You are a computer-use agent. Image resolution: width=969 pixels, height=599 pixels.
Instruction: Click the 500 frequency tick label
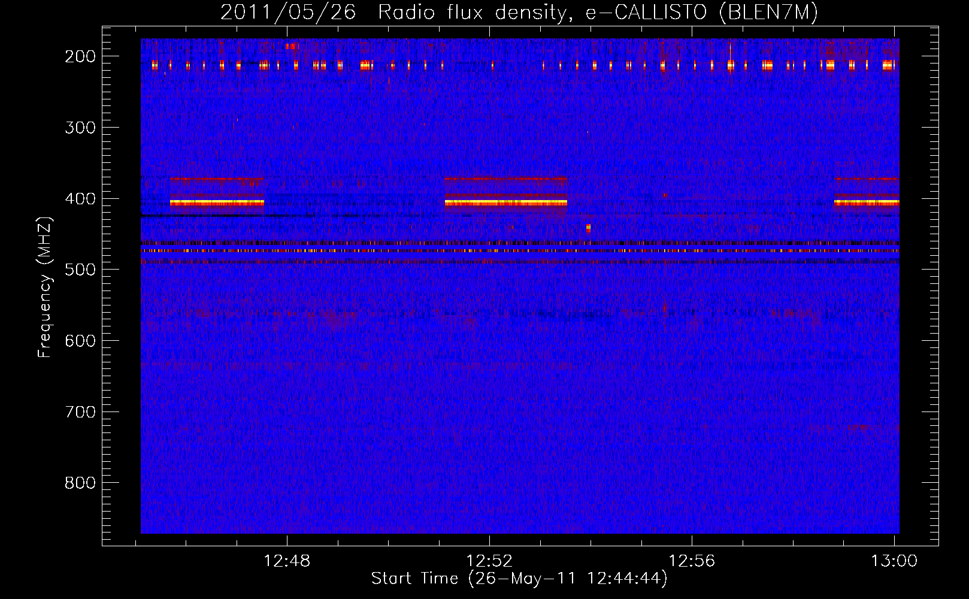tap(80, 270)
